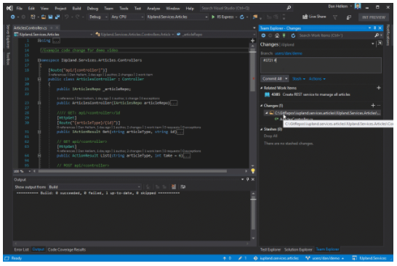397x266 pixels.
Task: Click the user account avatar picture
Action: (x=358, y=7)
